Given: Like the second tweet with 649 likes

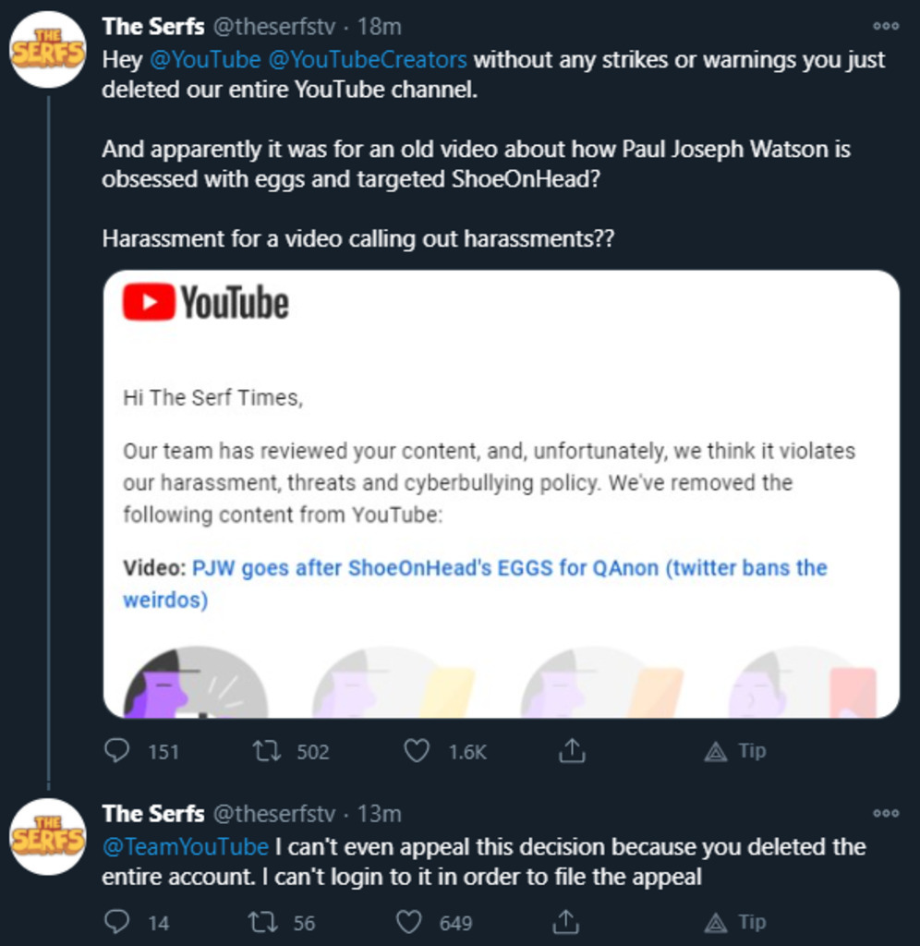Looking at the screenshot, I should tap(410, 921).
